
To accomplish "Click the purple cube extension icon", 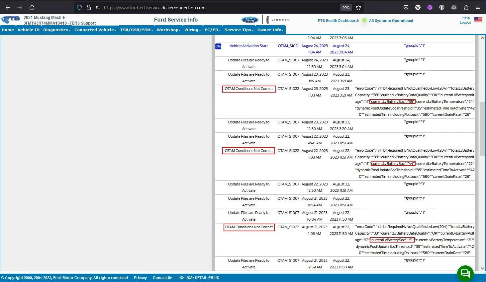I will [430, 7].
